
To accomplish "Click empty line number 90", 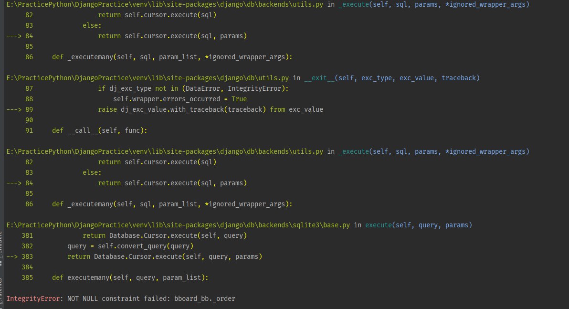I will [29, 120].
